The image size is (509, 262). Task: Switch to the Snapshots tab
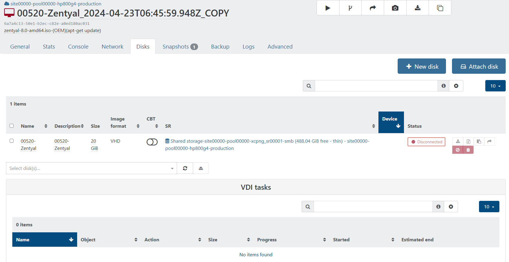[180, 47]
